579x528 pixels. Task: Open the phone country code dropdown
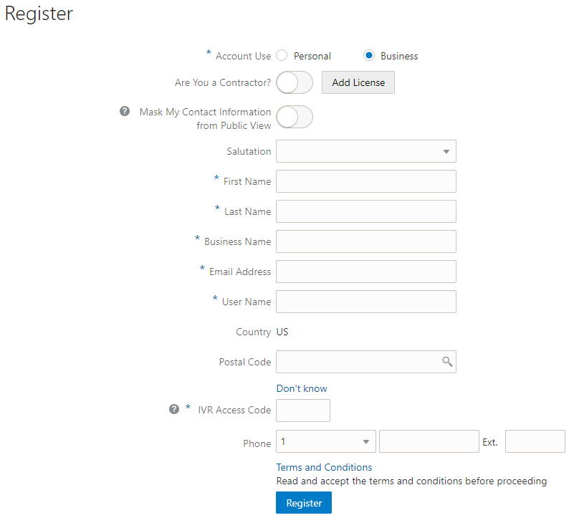click(325, 441)
